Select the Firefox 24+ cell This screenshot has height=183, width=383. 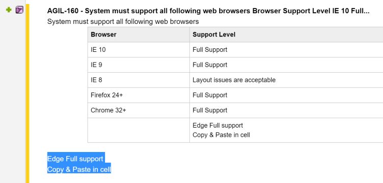(x=139, y=95)
